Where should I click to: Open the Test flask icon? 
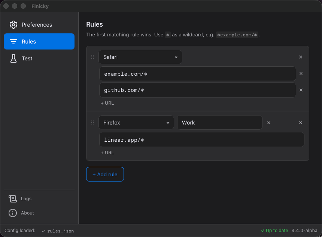pyautogui.click(x=13, y=58)
